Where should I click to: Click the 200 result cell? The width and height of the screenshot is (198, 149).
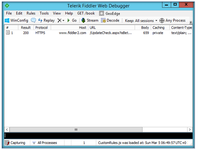[26, 33]
